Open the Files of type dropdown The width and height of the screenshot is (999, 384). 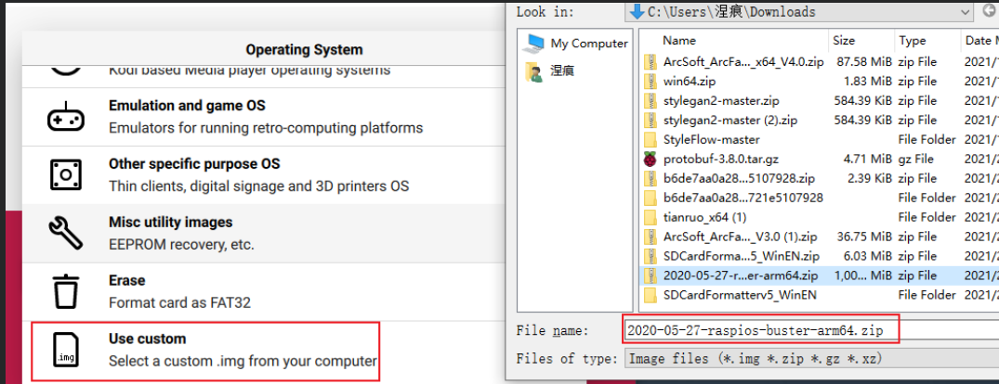811,359
